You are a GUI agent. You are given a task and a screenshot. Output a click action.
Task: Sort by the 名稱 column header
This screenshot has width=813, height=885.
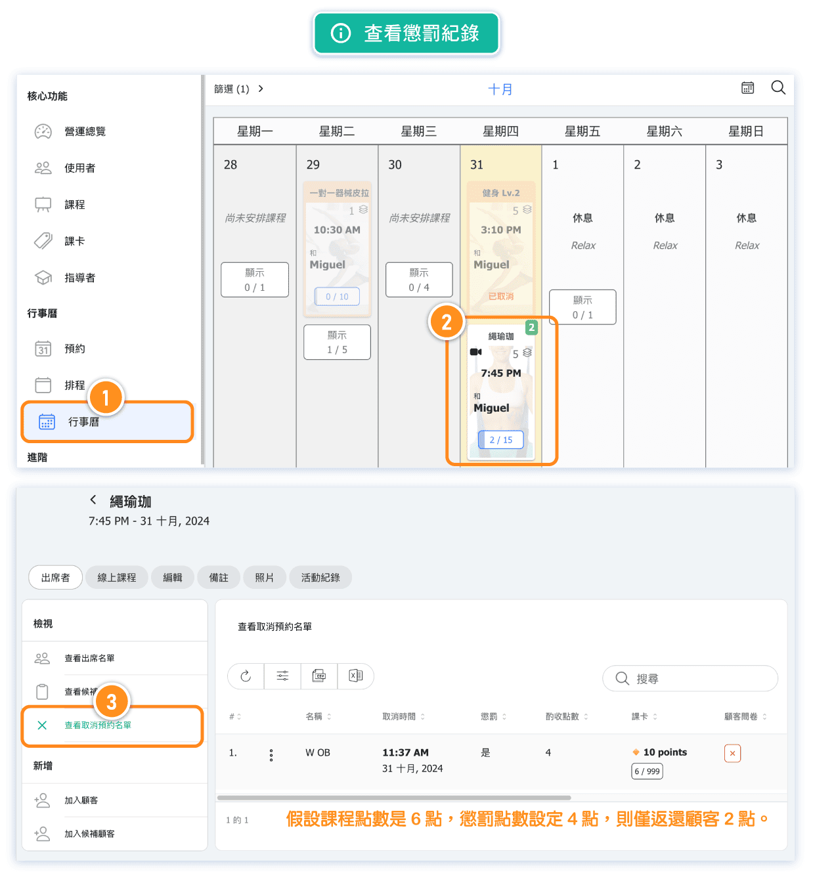(x=318, y=716)
